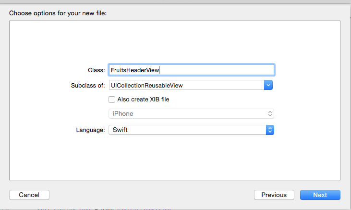Click the gray up-down arrows on iPhone popup
The height and width of the screenshot is (210, 351).
[x=270, y=114]
